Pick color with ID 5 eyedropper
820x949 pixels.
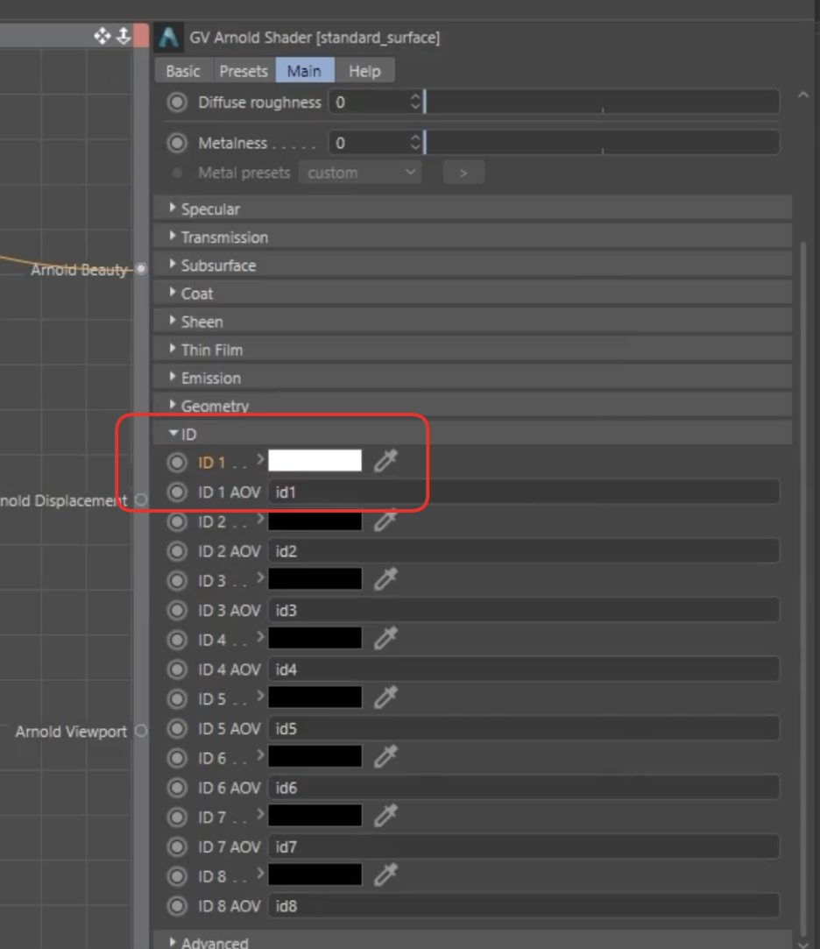tap(385, 698)
